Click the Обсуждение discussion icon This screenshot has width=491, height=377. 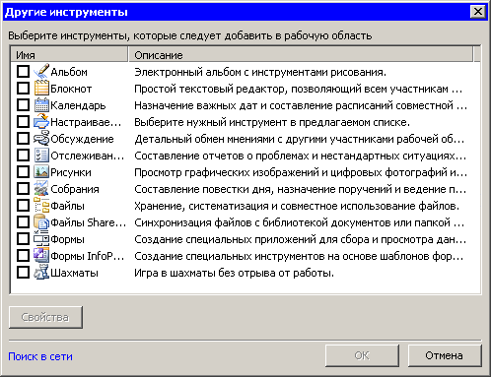point(41,138)
